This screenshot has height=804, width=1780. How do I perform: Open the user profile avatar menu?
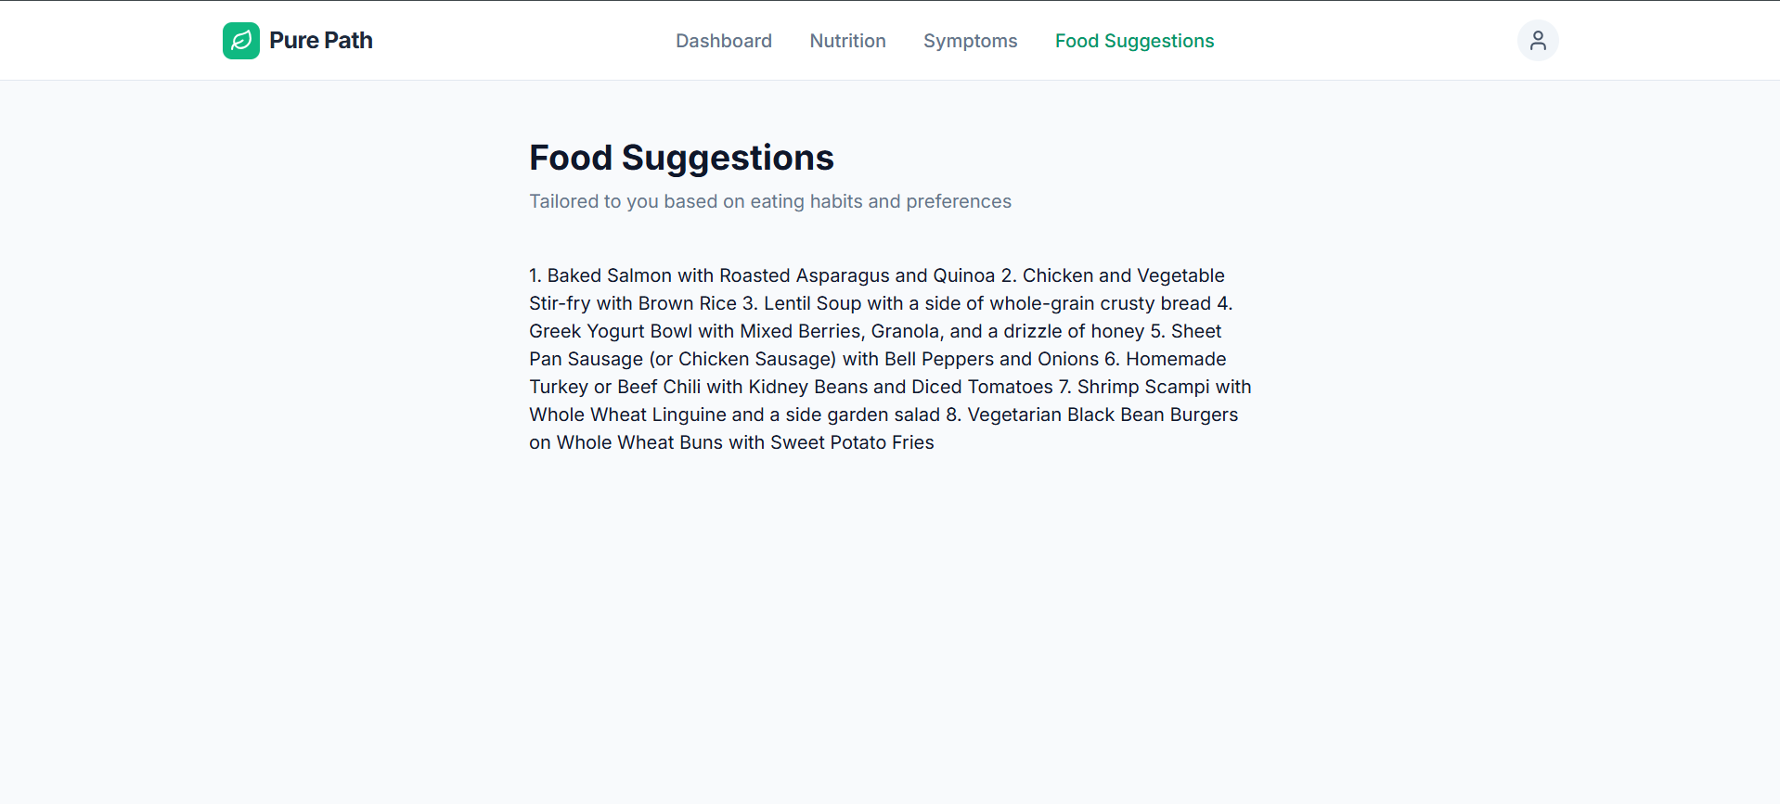1538,41
